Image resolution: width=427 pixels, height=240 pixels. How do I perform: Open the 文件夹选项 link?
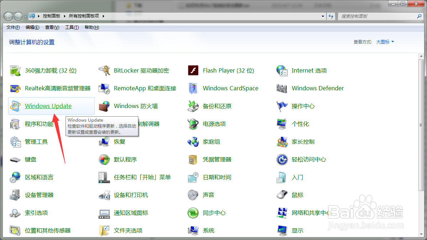(128, 230)
